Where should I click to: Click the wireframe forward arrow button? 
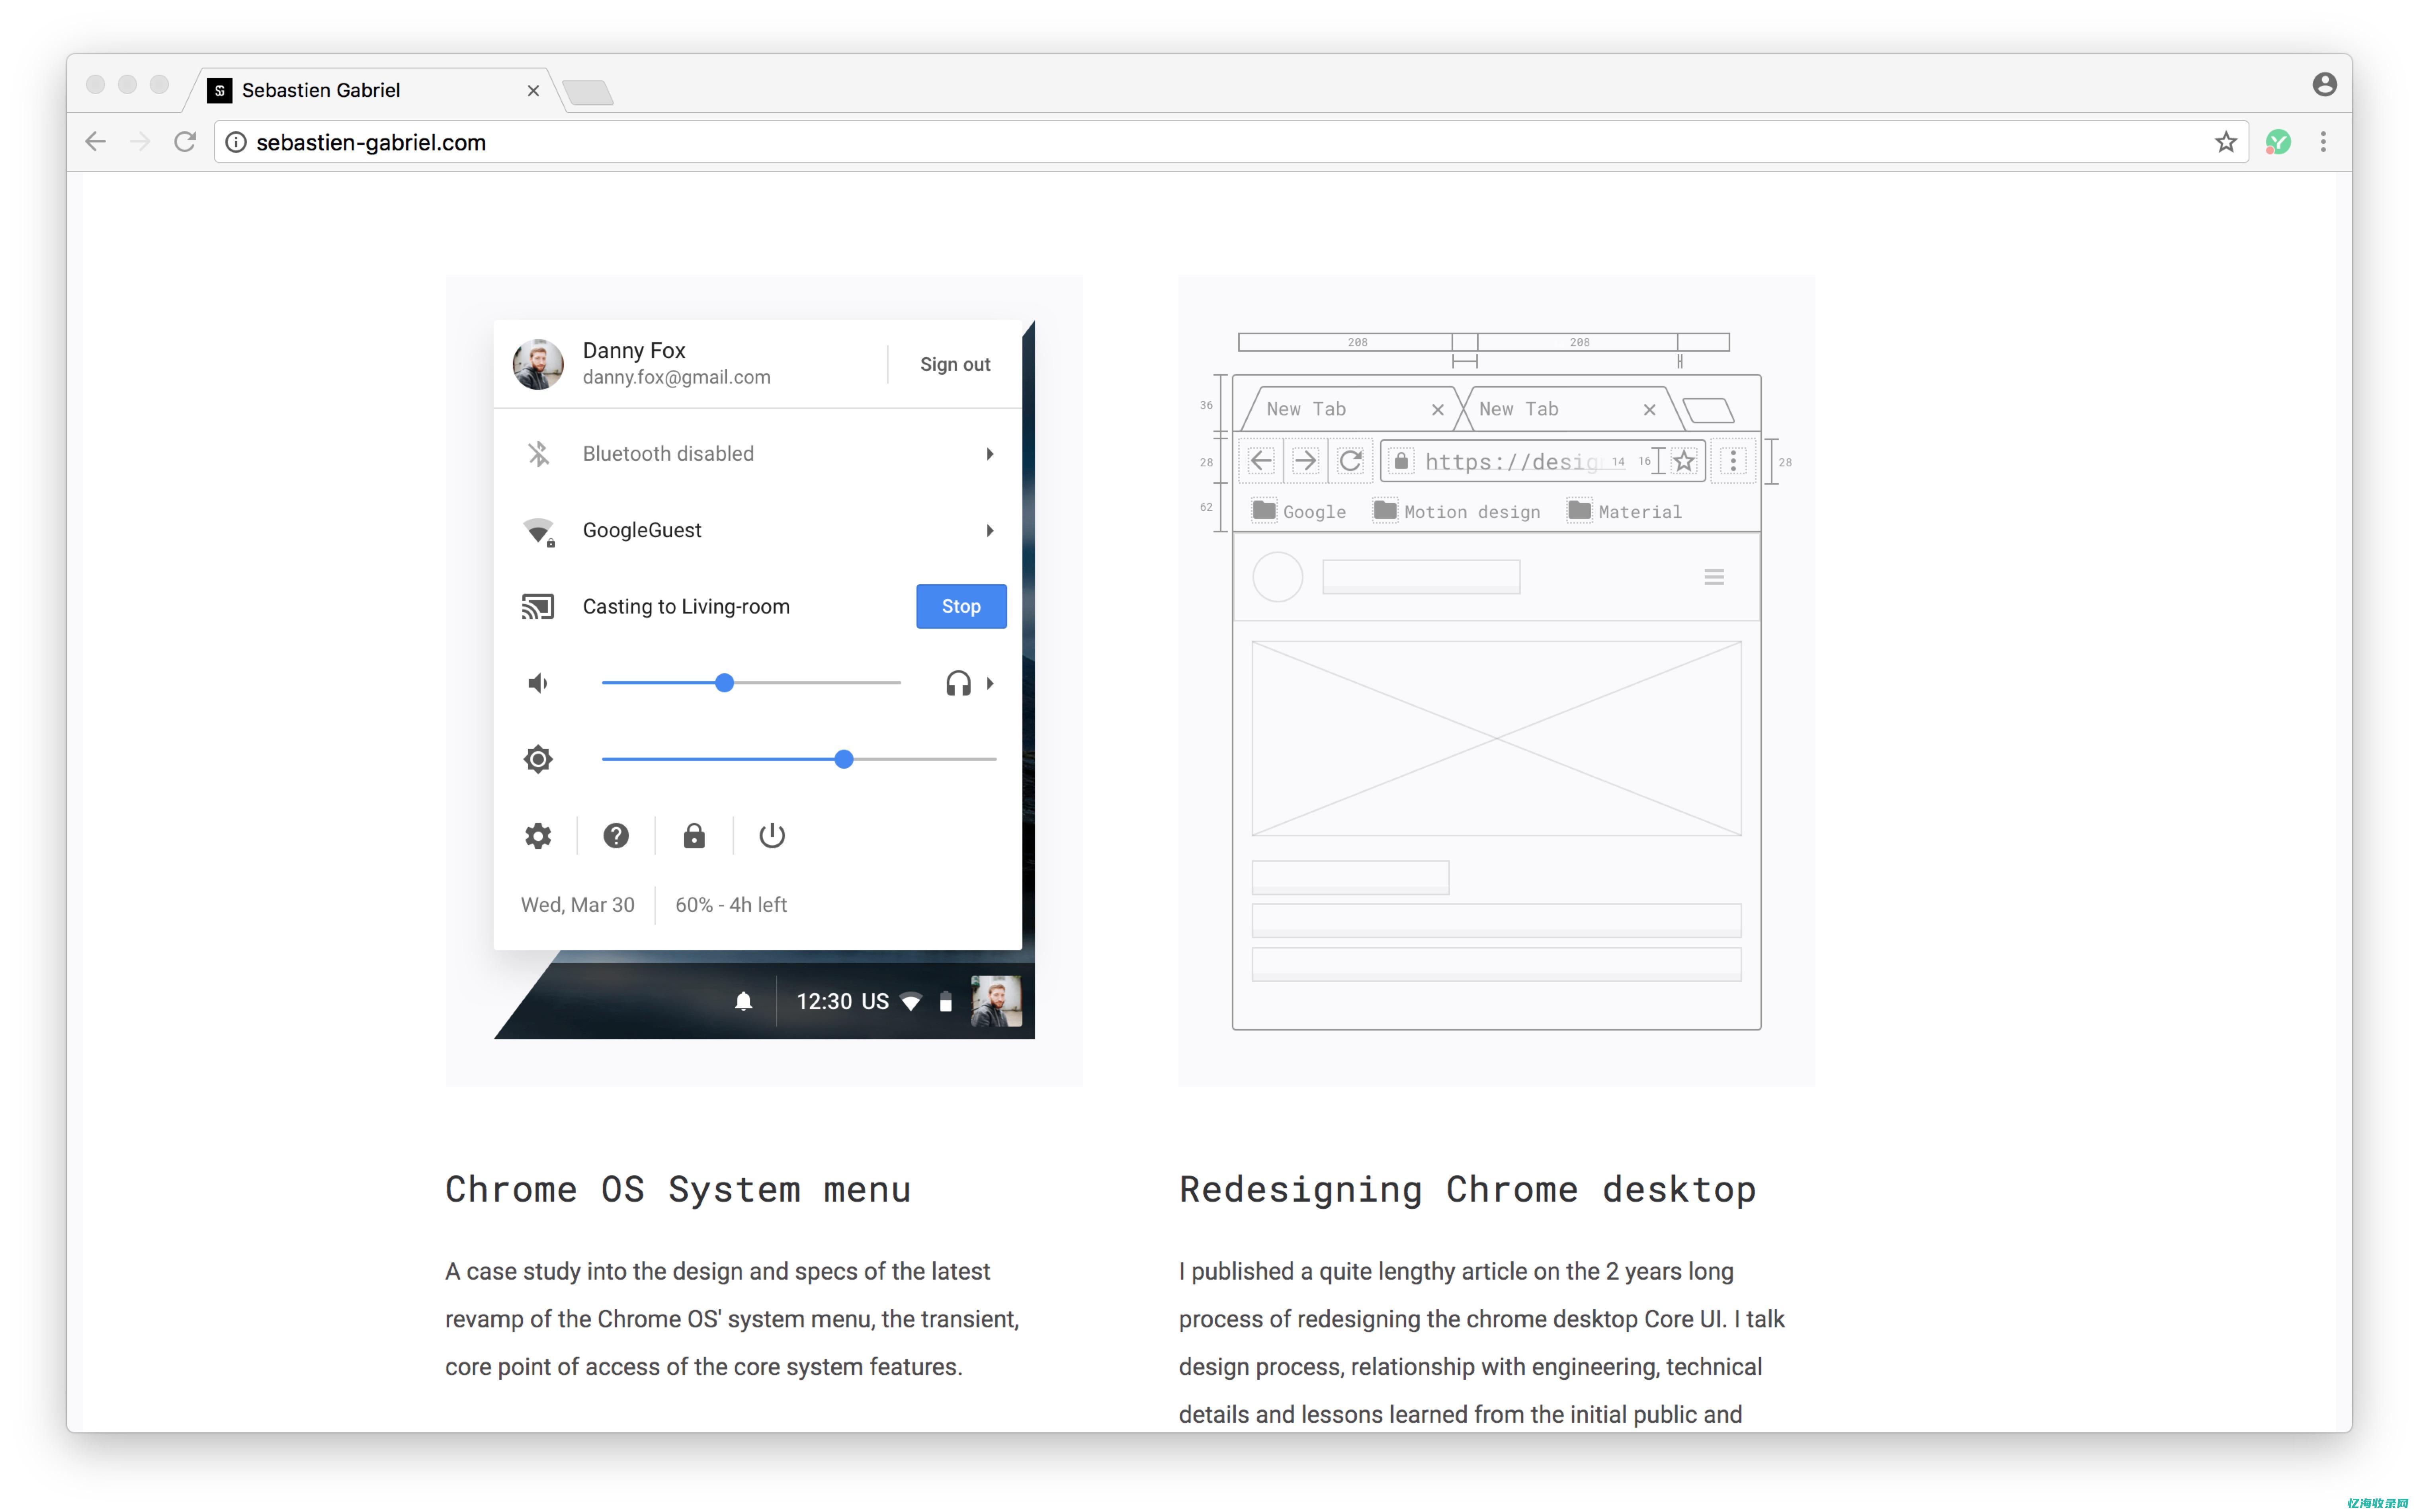pyautogui.click(x=1305, y=461)
